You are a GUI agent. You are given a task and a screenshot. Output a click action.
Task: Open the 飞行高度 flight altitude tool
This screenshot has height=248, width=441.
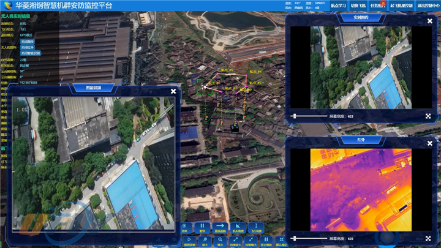click(x=256, y=227)
